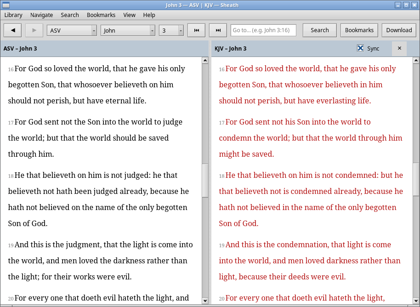Click KJV pane scrollbar down arrow
The height and width of the screenshot is (307, 420).
click(416, 301)
